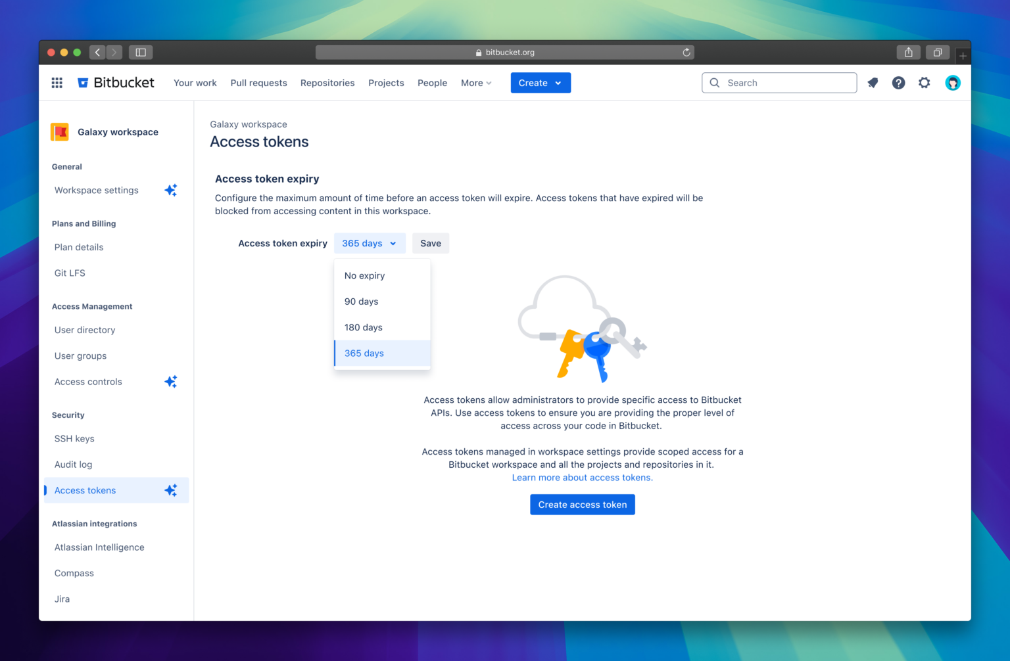
Task: Click the Search magnifier icon
Action: [x=715, y=83]
